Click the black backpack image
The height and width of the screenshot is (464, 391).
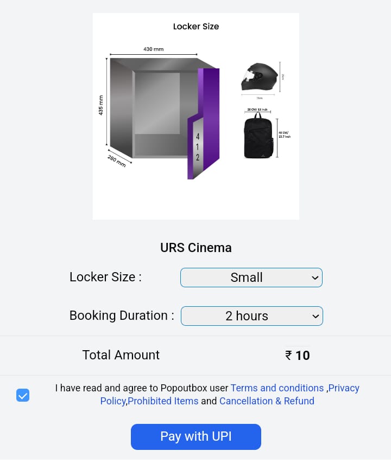258,136
